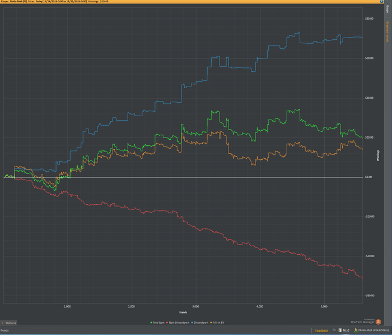Click the Winnings y-axis title
The width and height of the screenshot is (392, 335).
(x=378, y=155)
